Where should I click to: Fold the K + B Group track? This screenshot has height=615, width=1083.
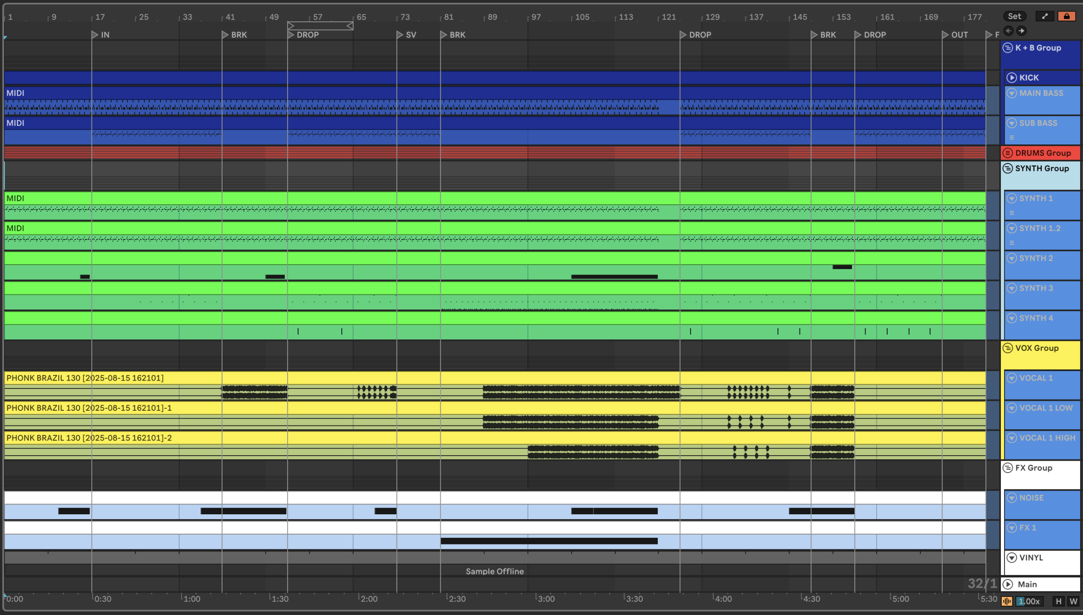1007,48
